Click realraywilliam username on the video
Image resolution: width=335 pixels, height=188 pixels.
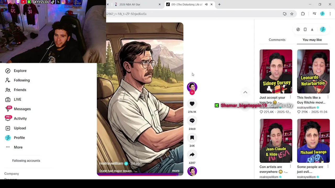tap(111, 163)
